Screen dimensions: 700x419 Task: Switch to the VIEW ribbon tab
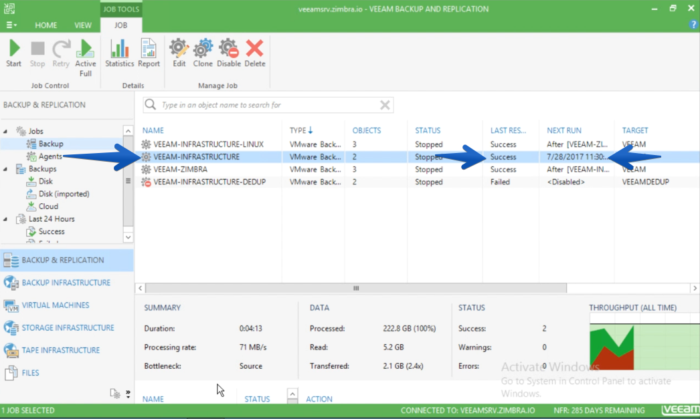tap(83, 25)
